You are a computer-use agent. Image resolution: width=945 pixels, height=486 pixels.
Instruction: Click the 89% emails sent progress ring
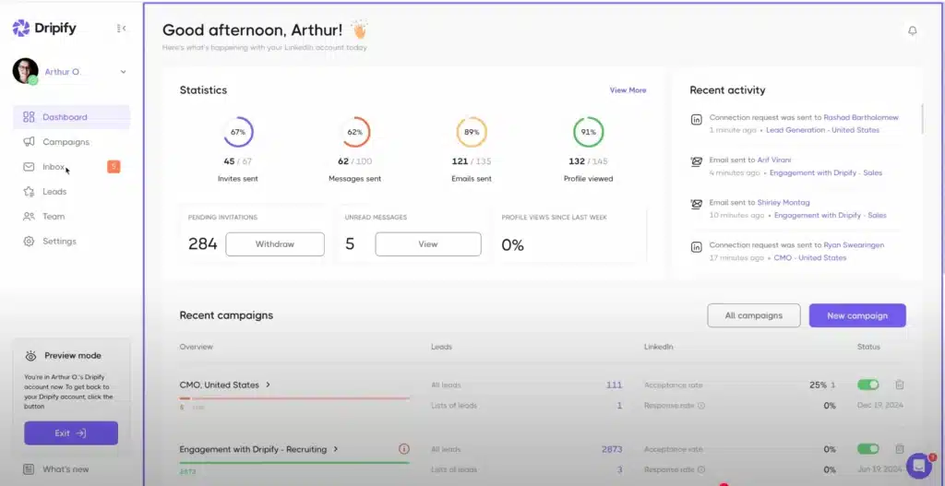pyautogui.click(x=472, y=132)
